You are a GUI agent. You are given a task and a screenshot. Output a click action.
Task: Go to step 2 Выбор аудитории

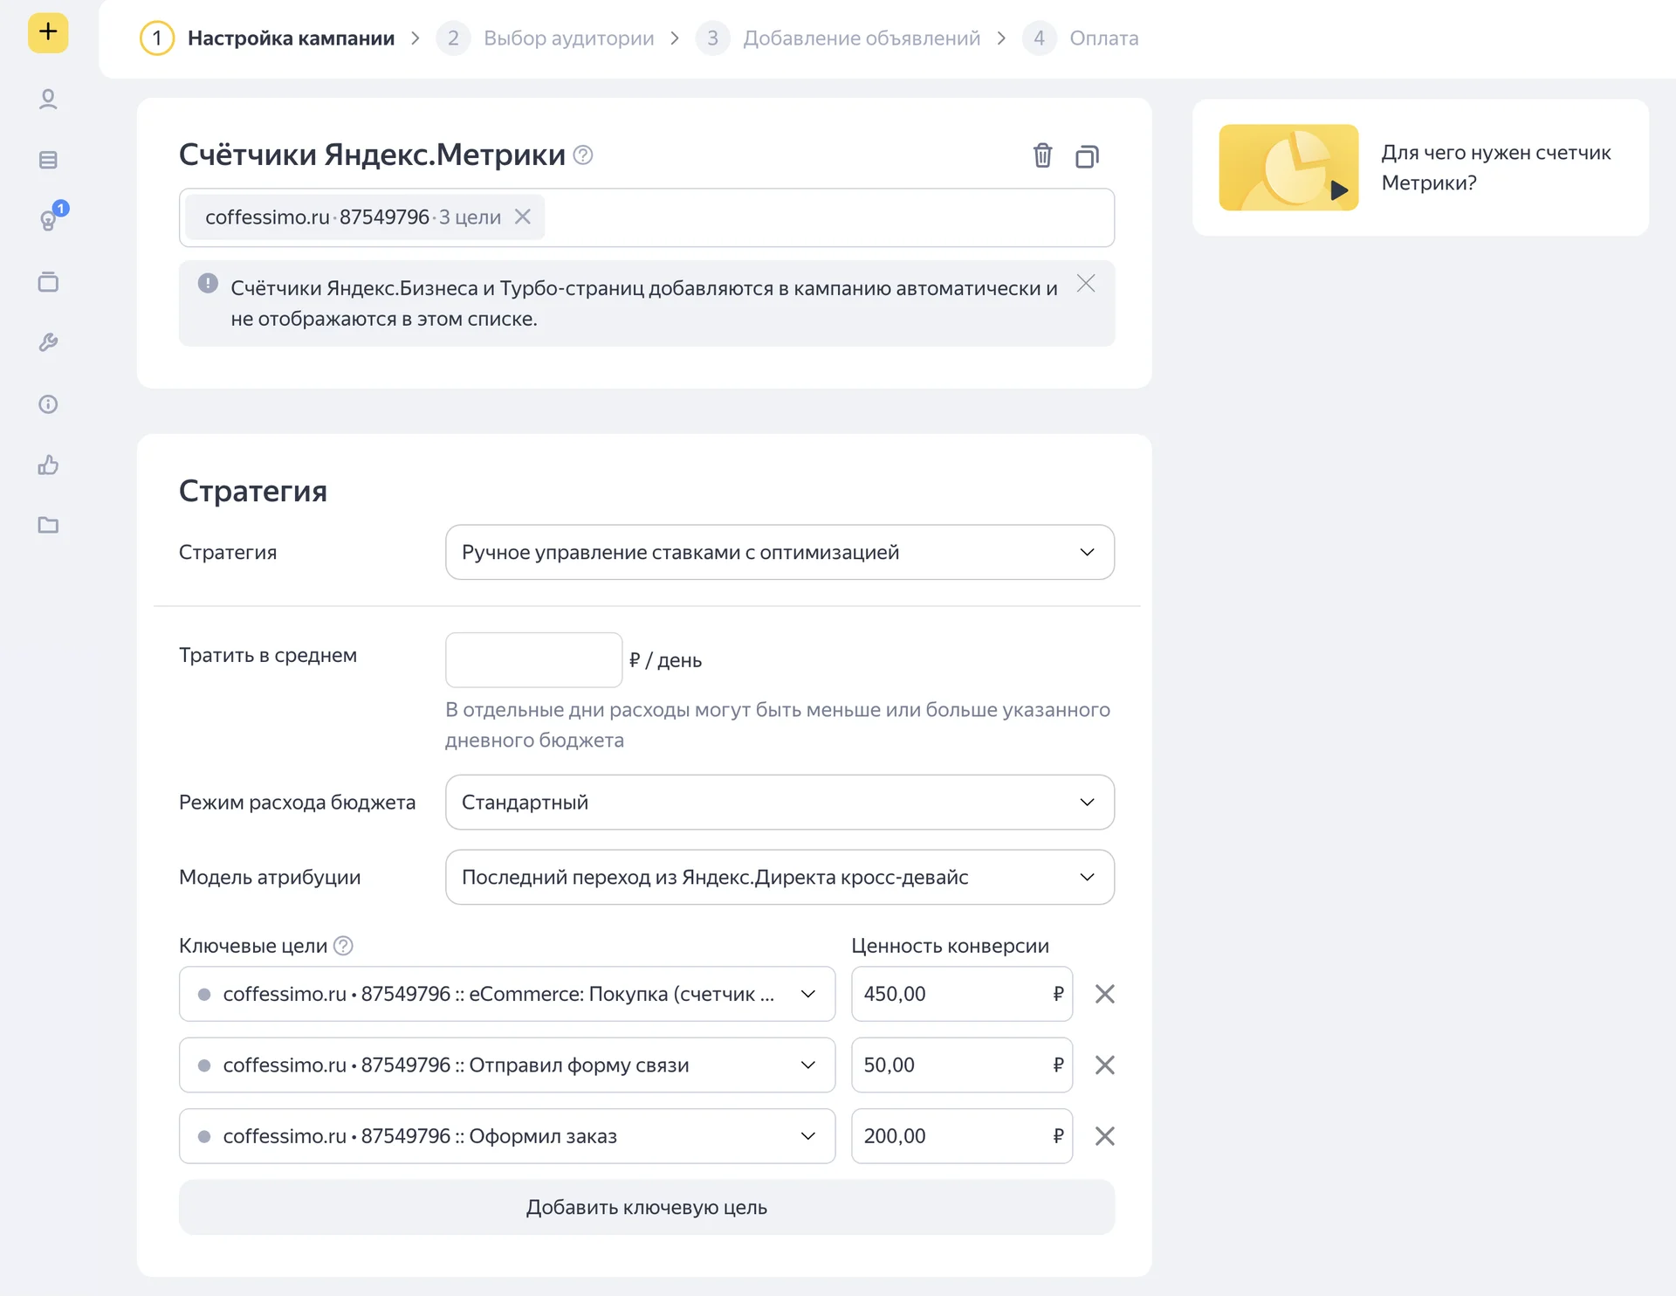coord(546,38)
